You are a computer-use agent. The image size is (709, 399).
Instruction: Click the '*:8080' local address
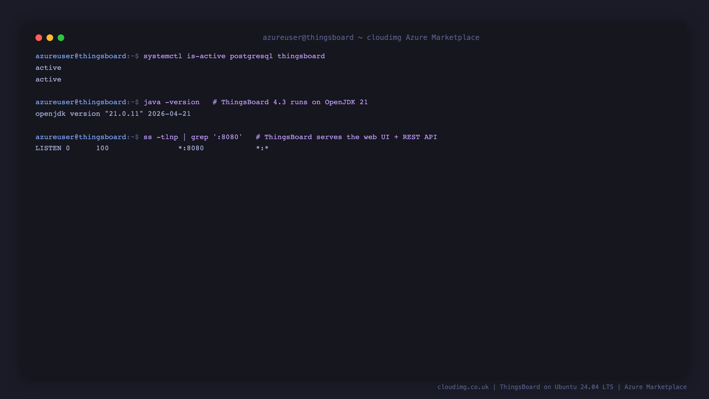pyautogui.click(x=191, y=149)
